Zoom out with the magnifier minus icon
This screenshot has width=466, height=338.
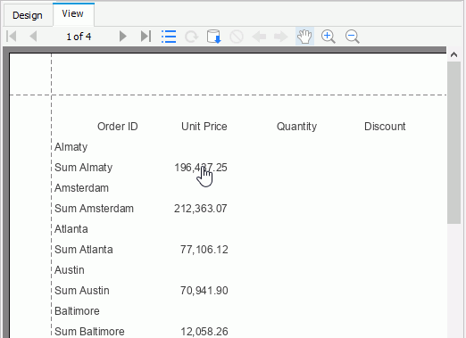(353, 37)
